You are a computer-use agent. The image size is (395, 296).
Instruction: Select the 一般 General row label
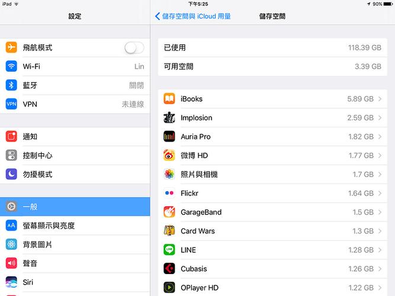click(30, 207)
